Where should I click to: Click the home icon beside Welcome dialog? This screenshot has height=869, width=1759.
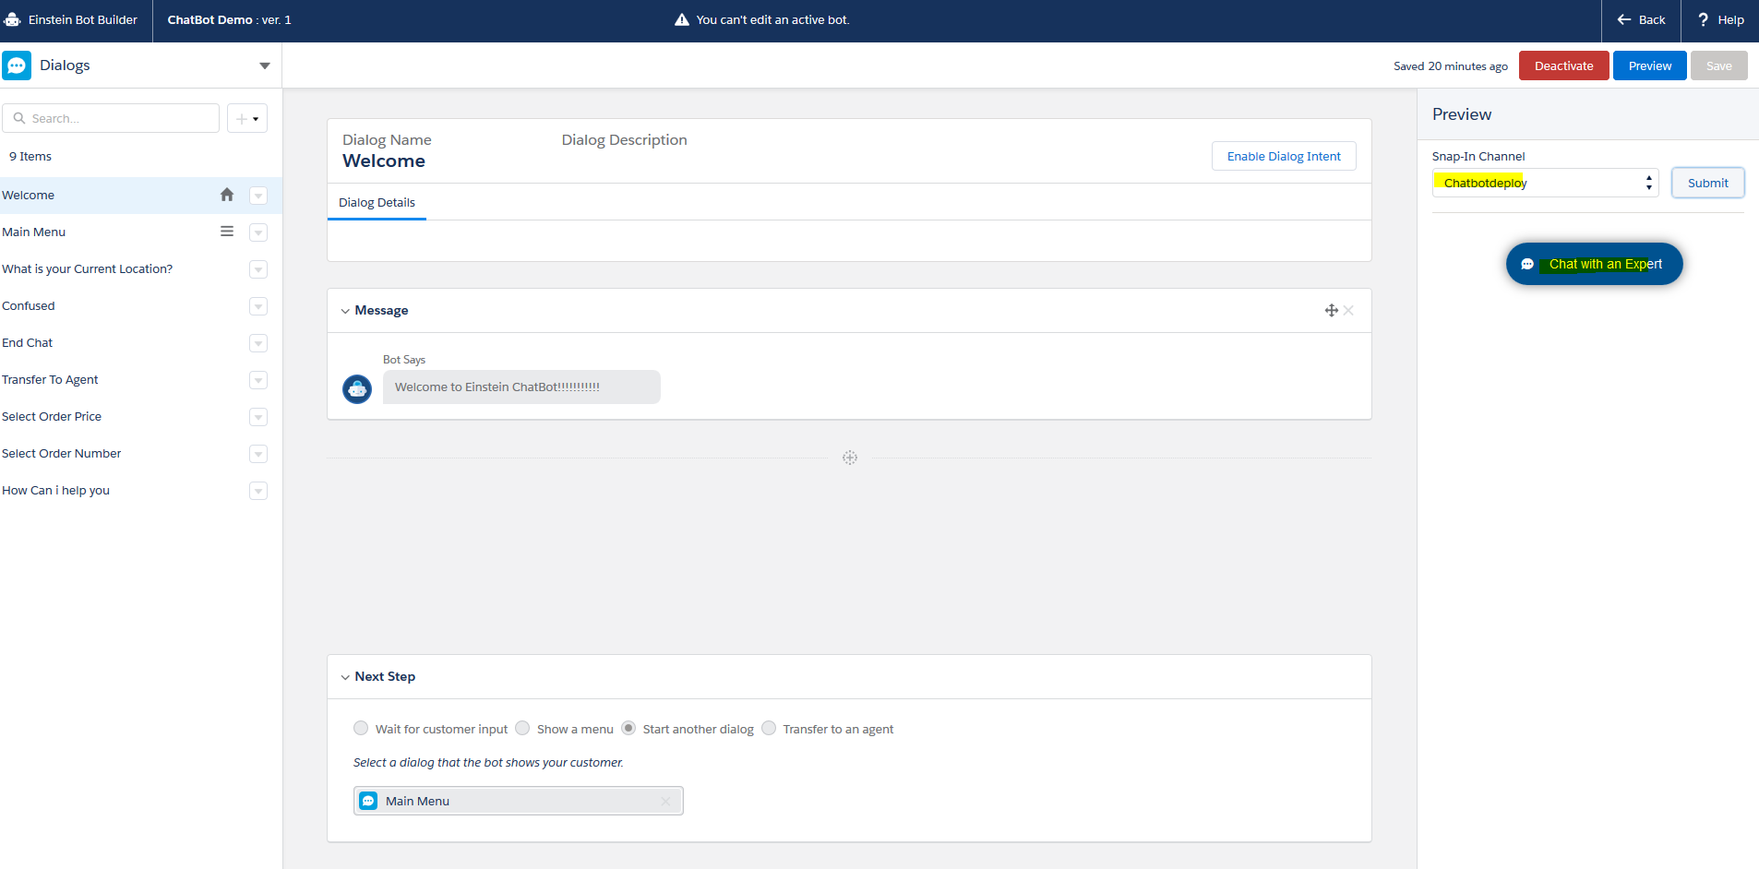pyautogui.click(x=227, y=195)
